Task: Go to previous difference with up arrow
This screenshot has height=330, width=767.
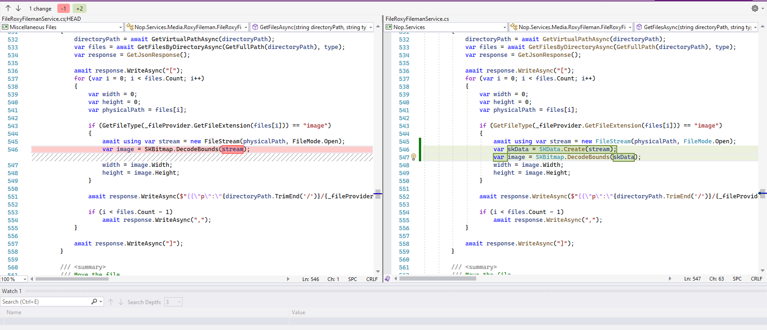Action: (8, 8)
